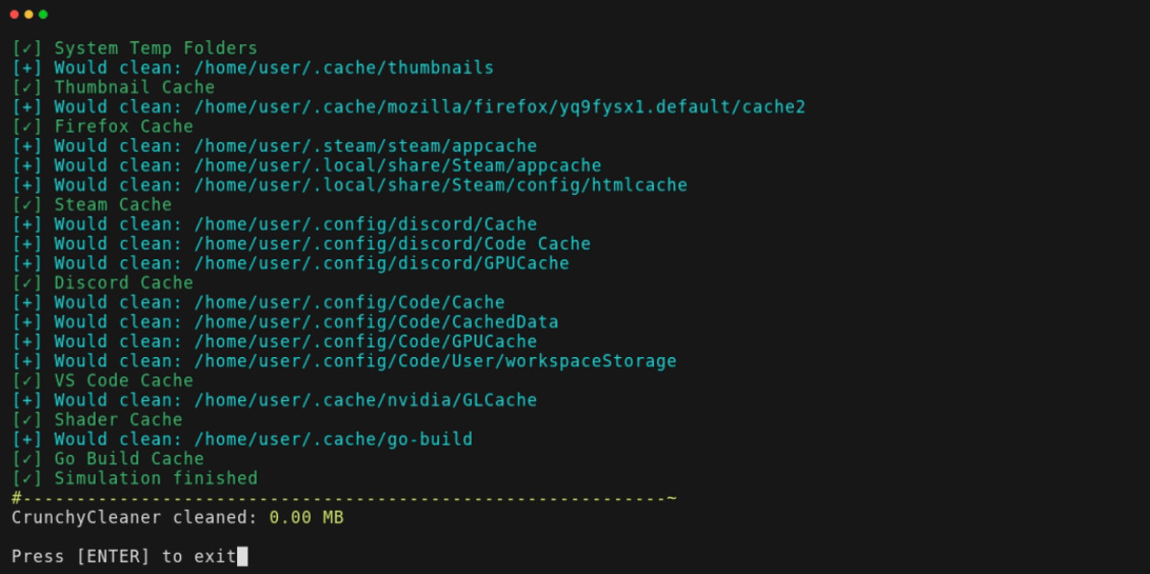Click the Code/User/workspaceStorage path

click(x=435, y=361)
